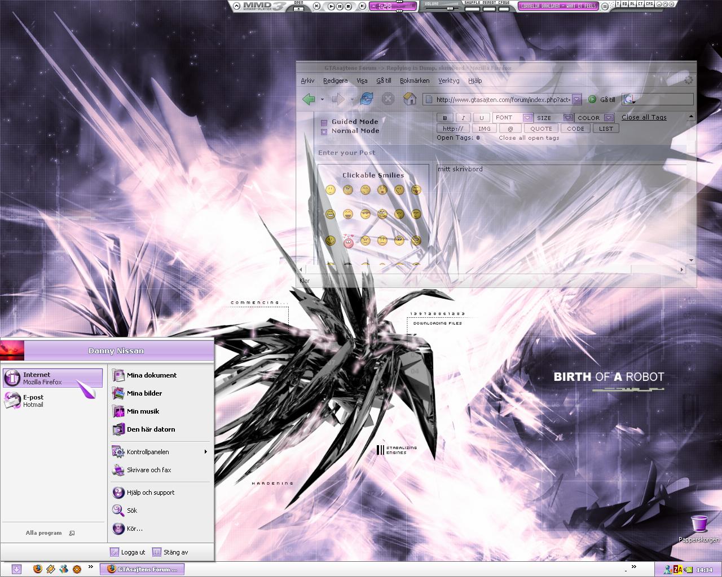The image size is (722, 577).
Task: Open the Bokmärken menu
Action: [x=415, y=81]
